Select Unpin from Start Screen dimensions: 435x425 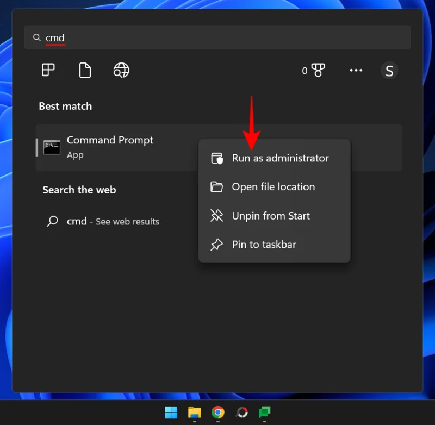point(270,216)
